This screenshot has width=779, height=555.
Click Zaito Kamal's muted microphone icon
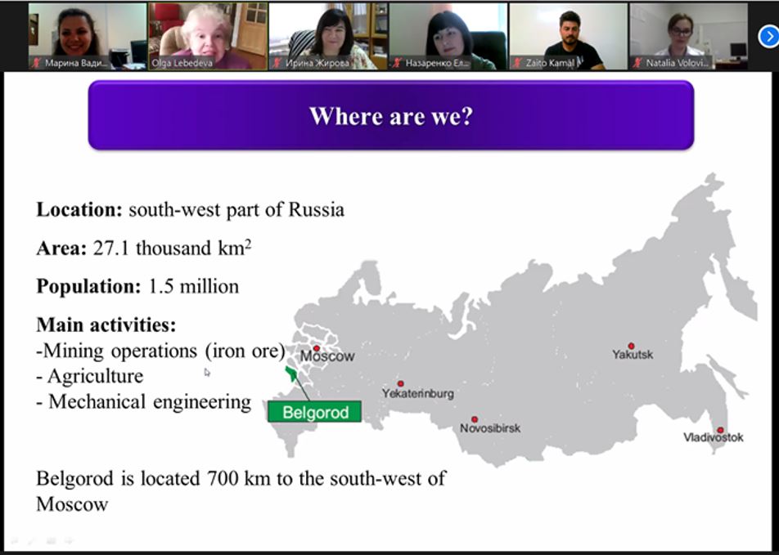[x=518, y=62]
